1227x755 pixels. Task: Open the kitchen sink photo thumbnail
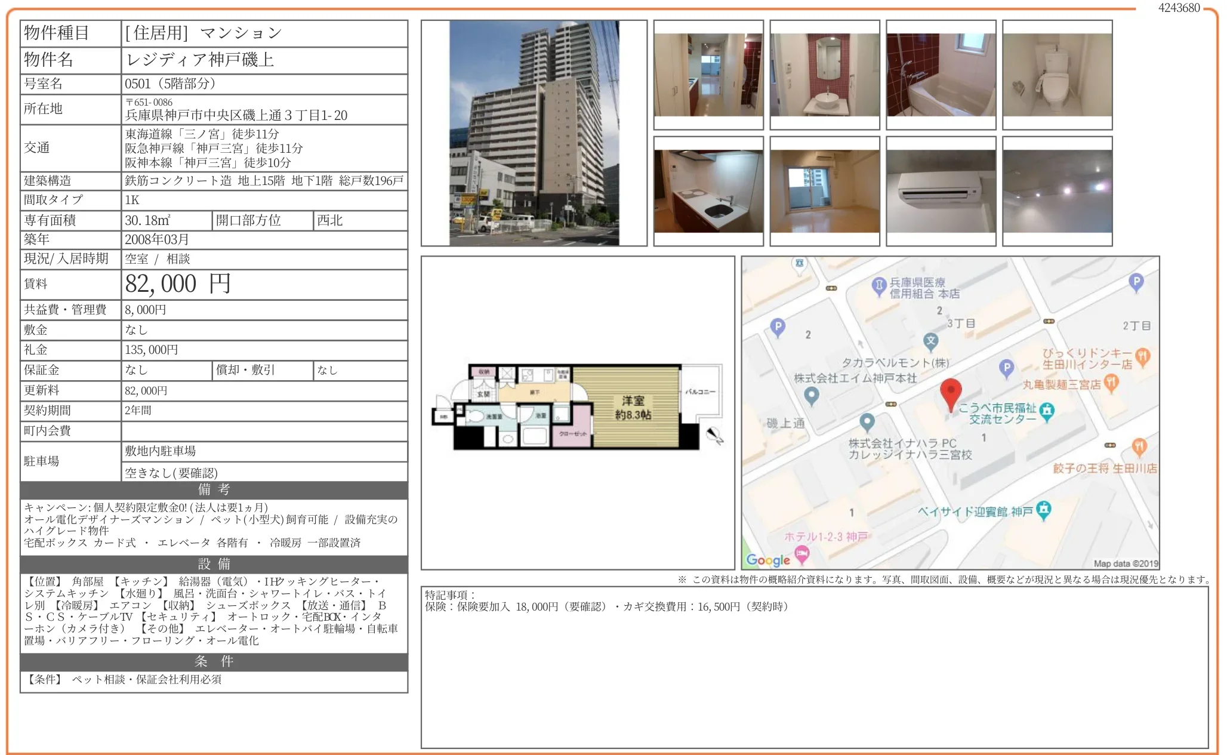(708, 191)
